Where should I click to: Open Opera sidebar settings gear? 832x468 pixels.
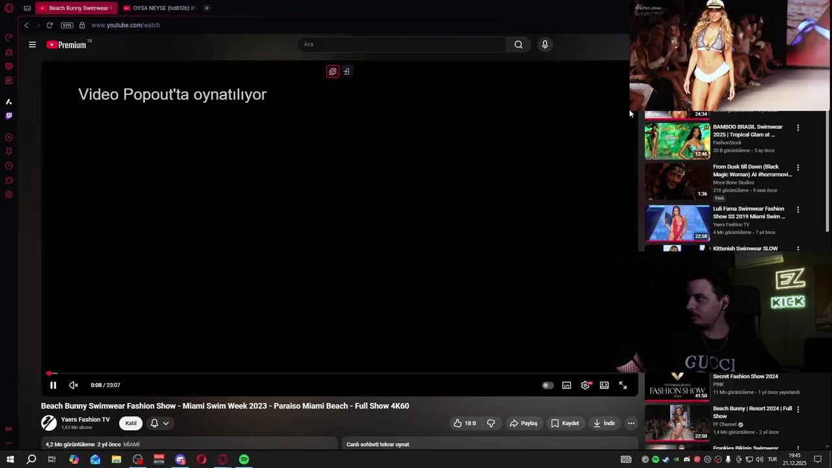(8, 194)
